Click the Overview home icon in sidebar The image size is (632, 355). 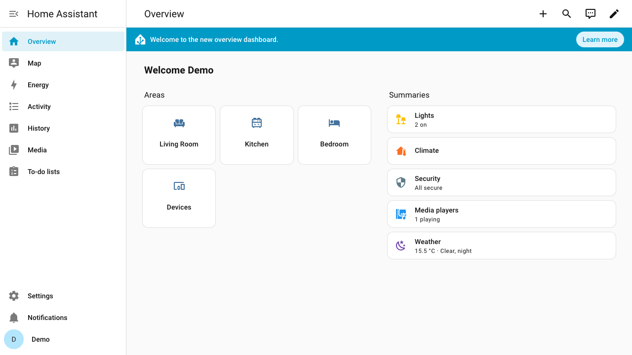tap(14, 41)
